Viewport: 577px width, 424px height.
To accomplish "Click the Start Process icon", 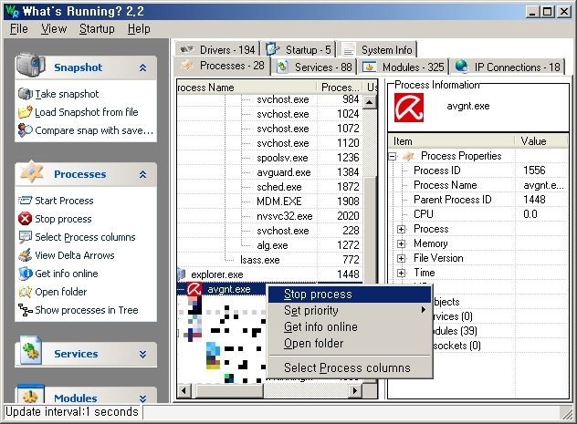I will click(25, 201).
